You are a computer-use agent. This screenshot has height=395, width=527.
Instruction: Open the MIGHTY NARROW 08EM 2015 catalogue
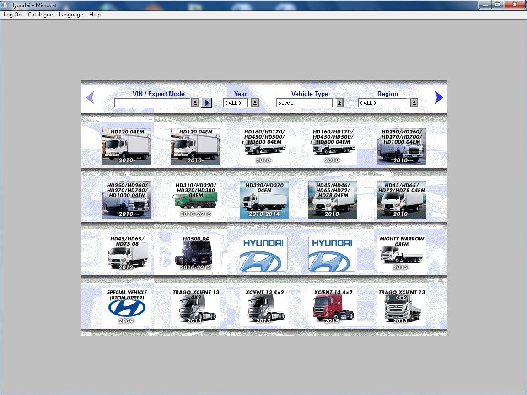pos(401,253)
